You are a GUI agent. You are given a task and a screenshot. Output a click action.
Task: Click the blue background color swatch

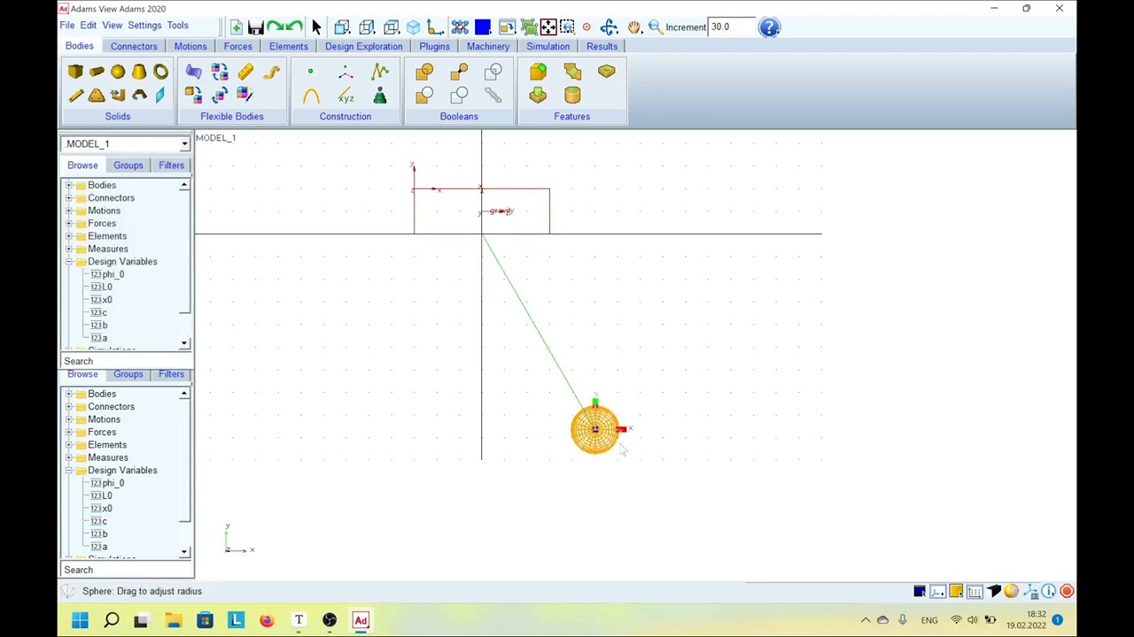[x=483, y=27]
